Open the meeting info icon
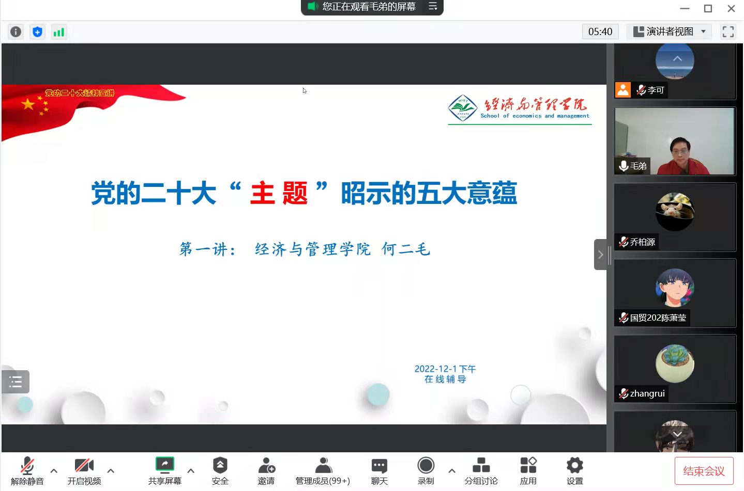Image resolution: width=744 pixels, height=491 pixels. coord(16,32)
